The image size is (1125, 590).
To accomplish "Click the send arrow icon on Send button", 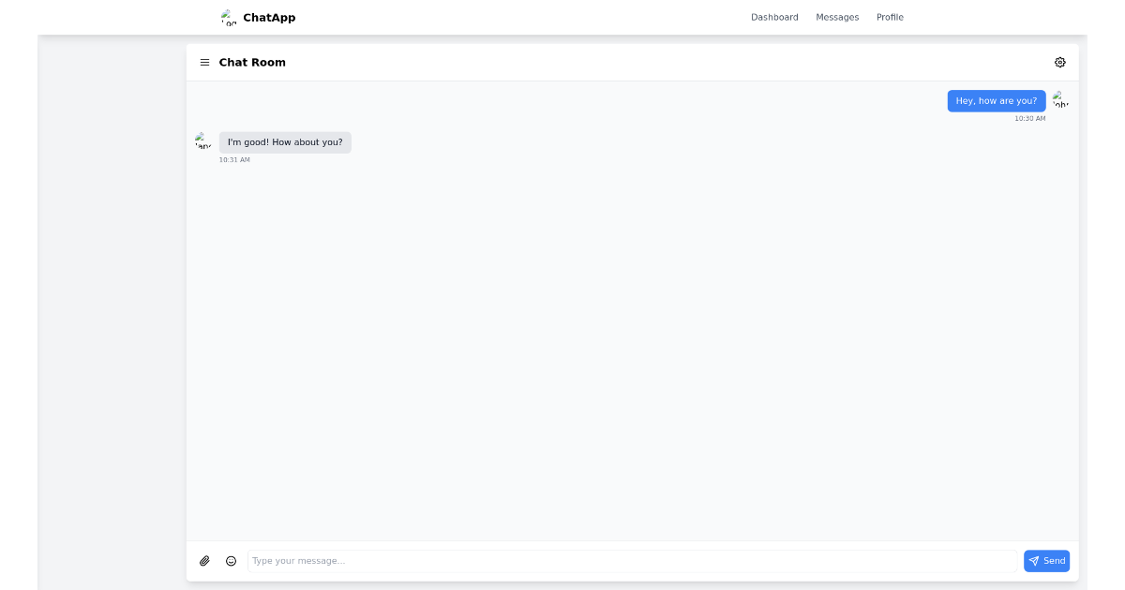I will (1035, 560).
